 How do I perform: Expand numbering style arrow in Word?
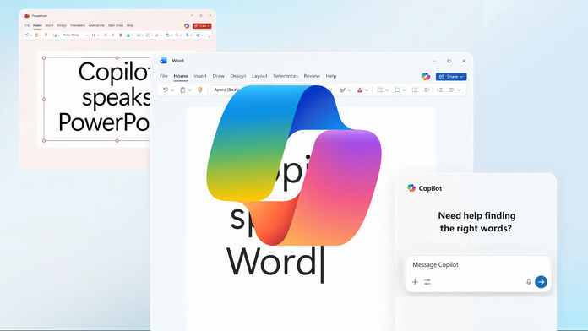(x=404, y=90)
